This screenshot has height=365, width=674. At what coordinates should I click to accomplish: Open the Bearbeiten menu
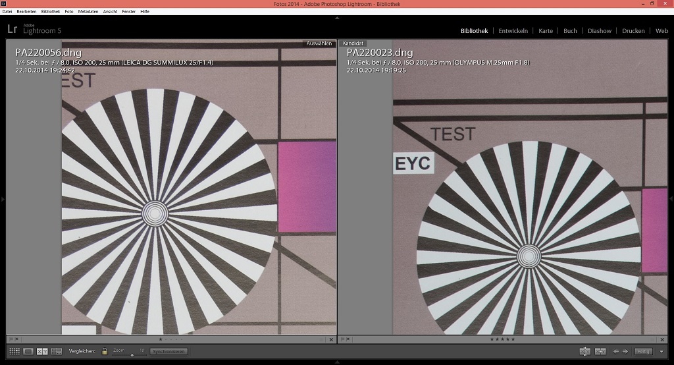click(26, 12)
